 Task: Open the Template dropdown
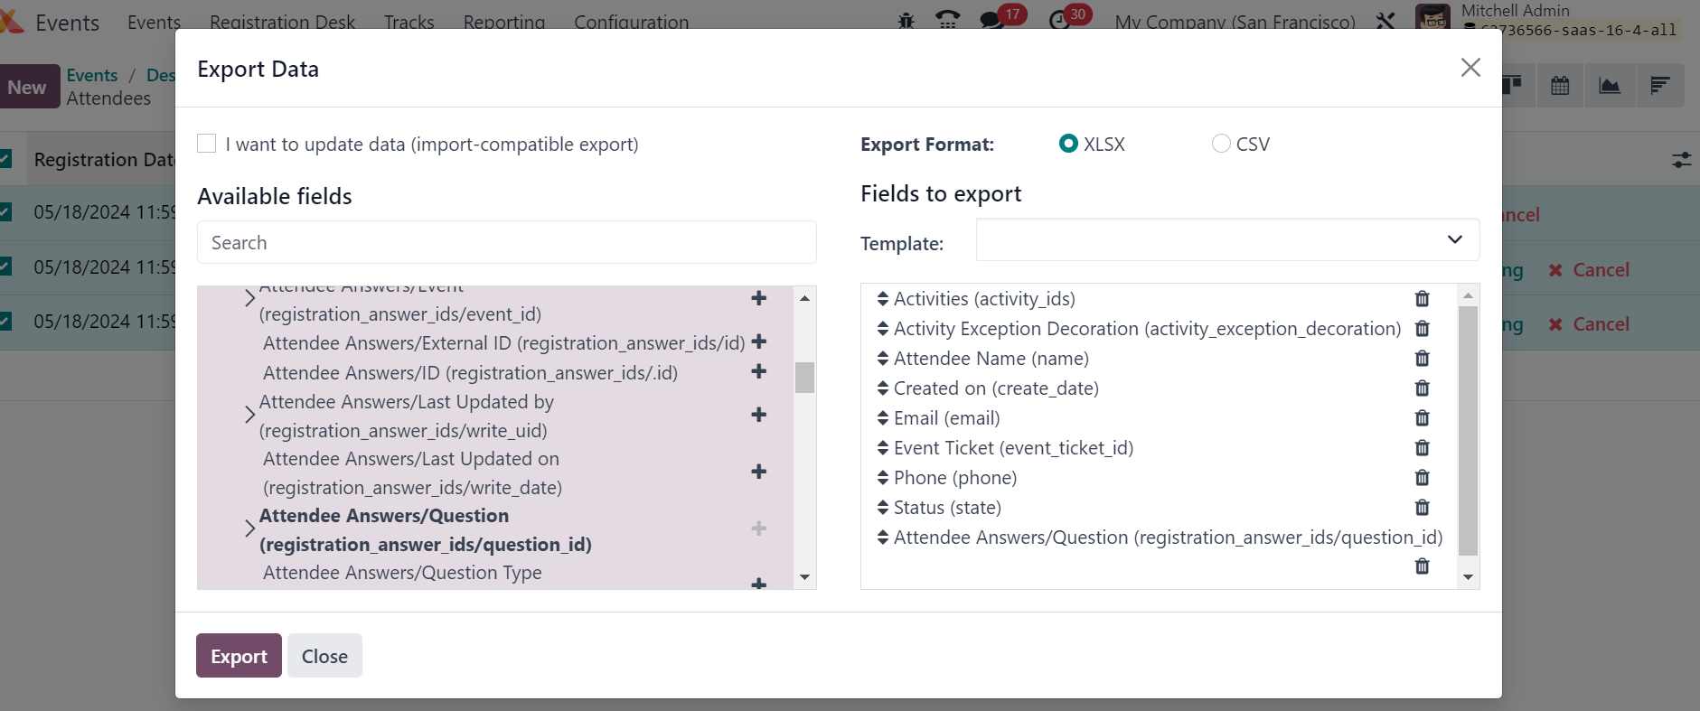pos(1227,240)
